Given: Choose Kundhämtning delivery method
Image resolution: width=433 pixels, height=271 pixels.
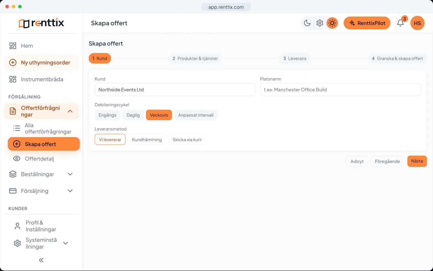Looking at the screenshot, I should [x=147, y=140].
